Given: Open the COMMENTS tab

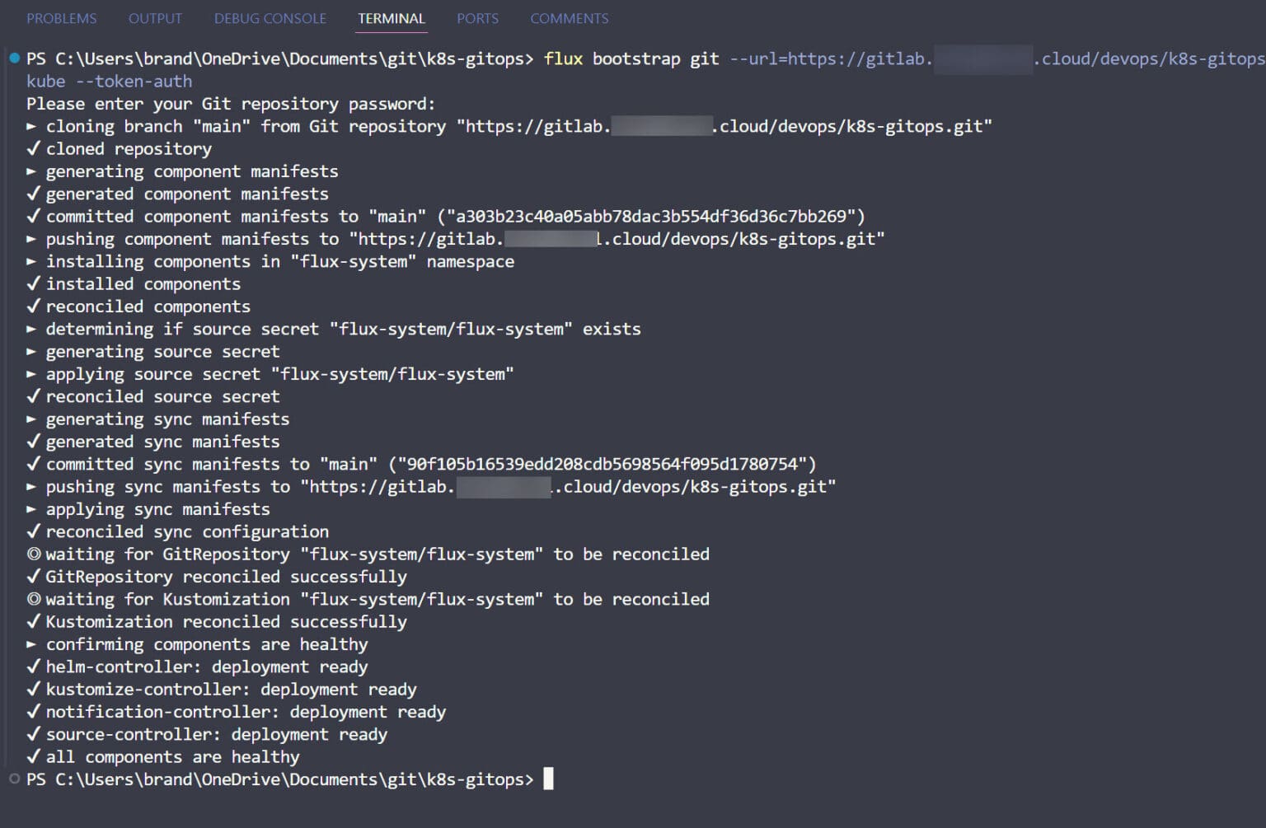Looking at the screenshot, I should point(569,17).
